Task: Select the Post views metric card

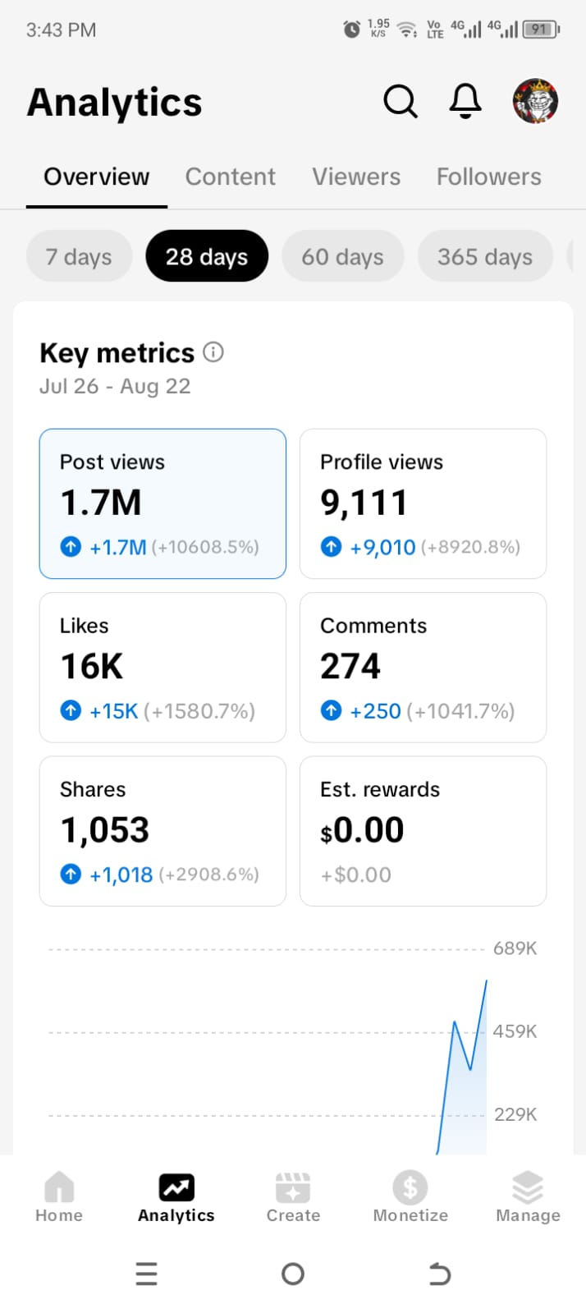Action: point(162,503)
